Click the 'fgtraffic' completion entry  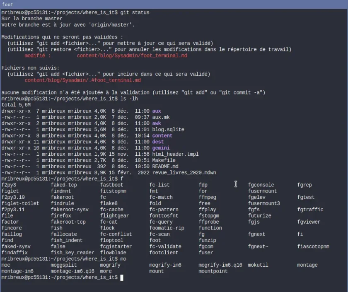click(310, 210)
